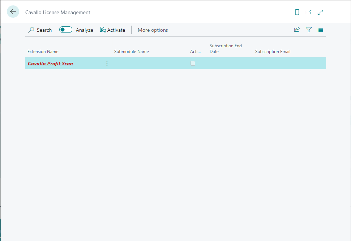Screen dimensions: 351x241
Task: Open the row's three-dot actions menu
Action: [107, 63]
